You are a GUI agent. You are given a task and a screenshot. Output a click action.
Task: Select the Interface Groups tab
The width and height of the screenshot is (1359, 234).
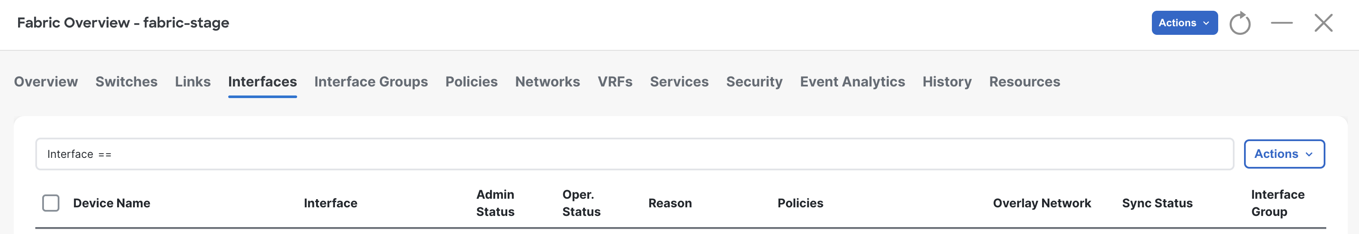pos(371,82)
